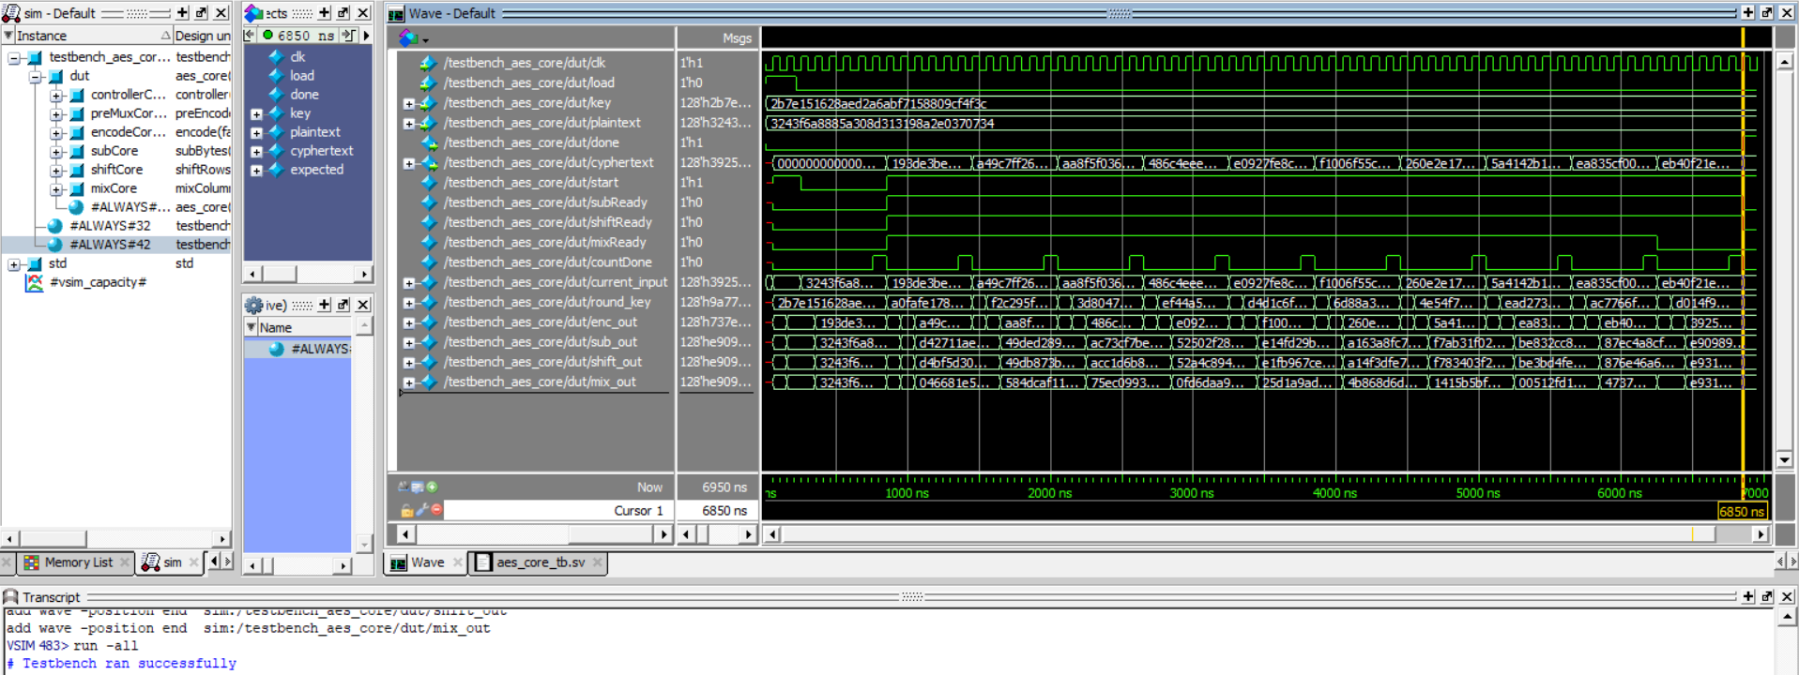Image resolution: width=1799 pixels, height=675 pixels.
Task: Click the Transcript pane plus icon
Action: click(1747, 596)
